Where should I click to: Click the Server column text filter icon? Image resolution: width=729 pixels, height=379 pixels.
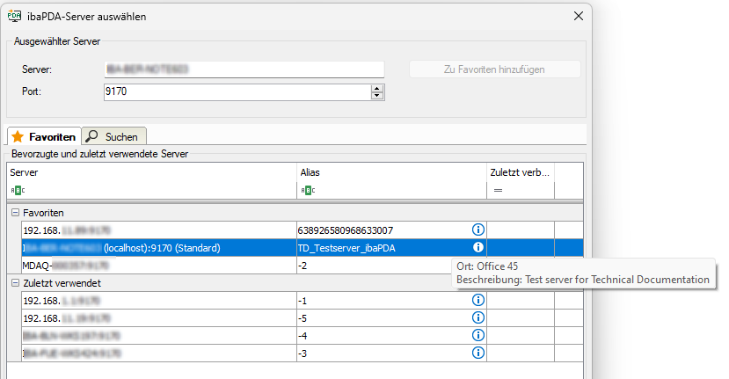tap(18, 190)
